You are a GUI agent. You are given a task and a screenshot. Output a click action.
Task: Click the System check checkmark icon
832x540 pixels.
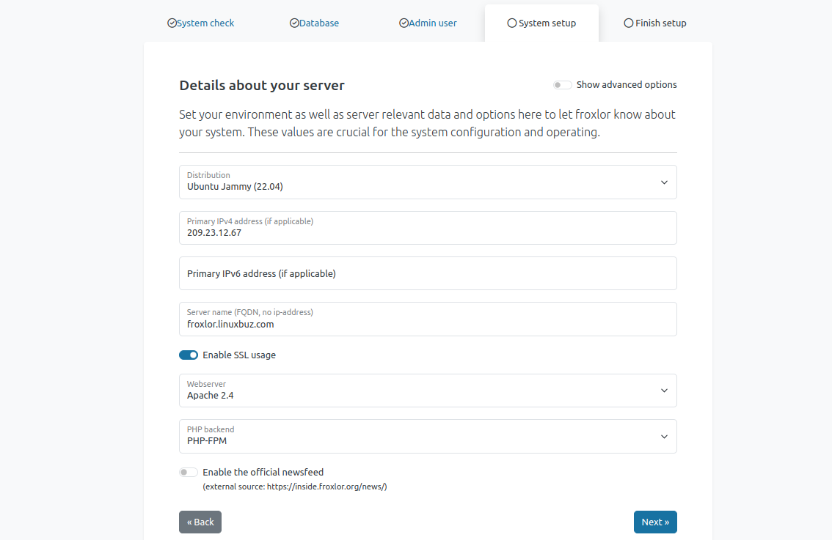click(x=172, y=23)
